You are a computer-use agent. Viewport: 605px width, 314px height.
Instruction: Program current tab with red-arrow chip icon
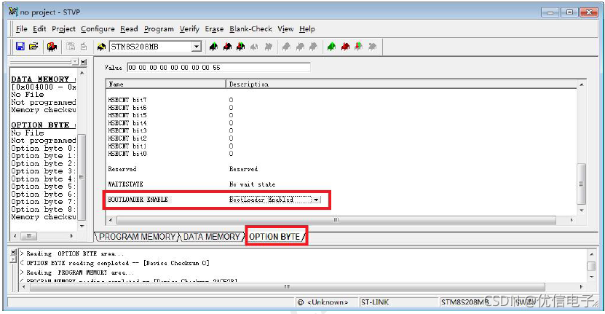click(x=228, y=47)
